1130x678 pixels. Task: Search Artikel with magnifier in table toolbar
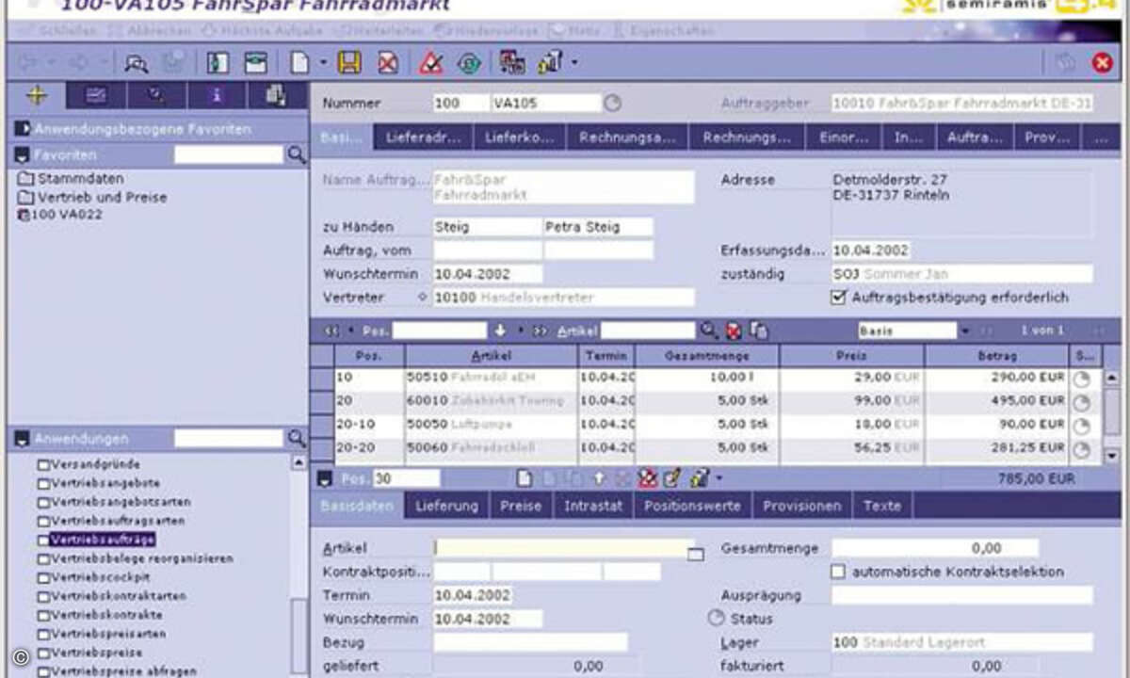point(708,331)
